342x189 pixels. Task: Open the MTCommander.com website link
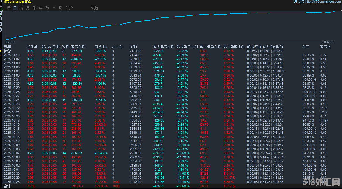point(323,2)
